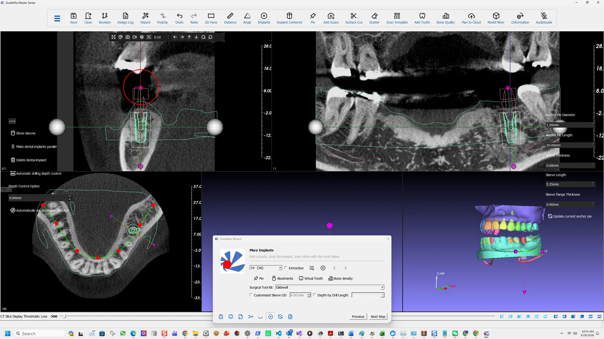Choose the Scatter eraser tool
The width and height of the screenshot is (604, 339).
pyautogui.click(x=374, y=18)
